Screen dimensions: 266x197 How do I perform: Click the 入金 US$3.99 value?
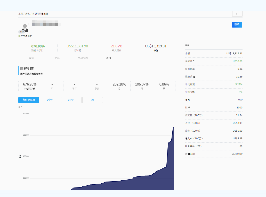[238, 123]
